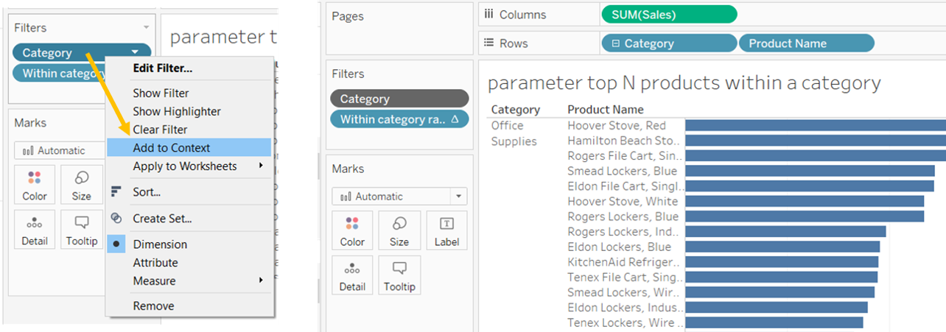Click Color button in right Marks card
This screenshot has height=332, width=946.
(x=352, y=230)
